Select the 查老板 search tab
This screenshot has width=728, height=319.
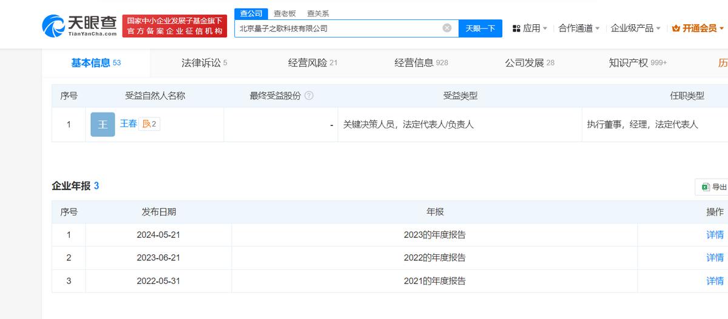click(285, 13)
